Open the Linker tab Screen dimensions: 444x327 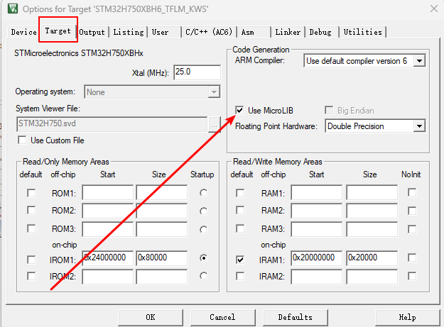click(x=288, y=32)
